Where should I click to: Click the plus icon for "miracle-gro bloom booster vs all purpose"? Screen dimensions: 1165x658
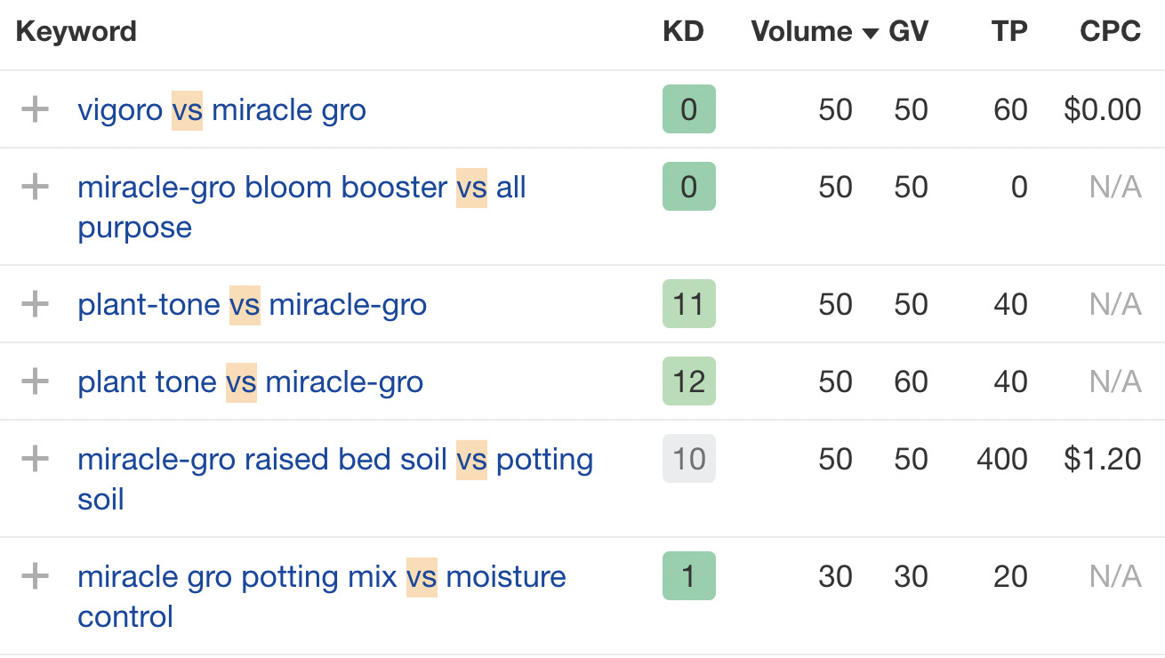point(34,187)
